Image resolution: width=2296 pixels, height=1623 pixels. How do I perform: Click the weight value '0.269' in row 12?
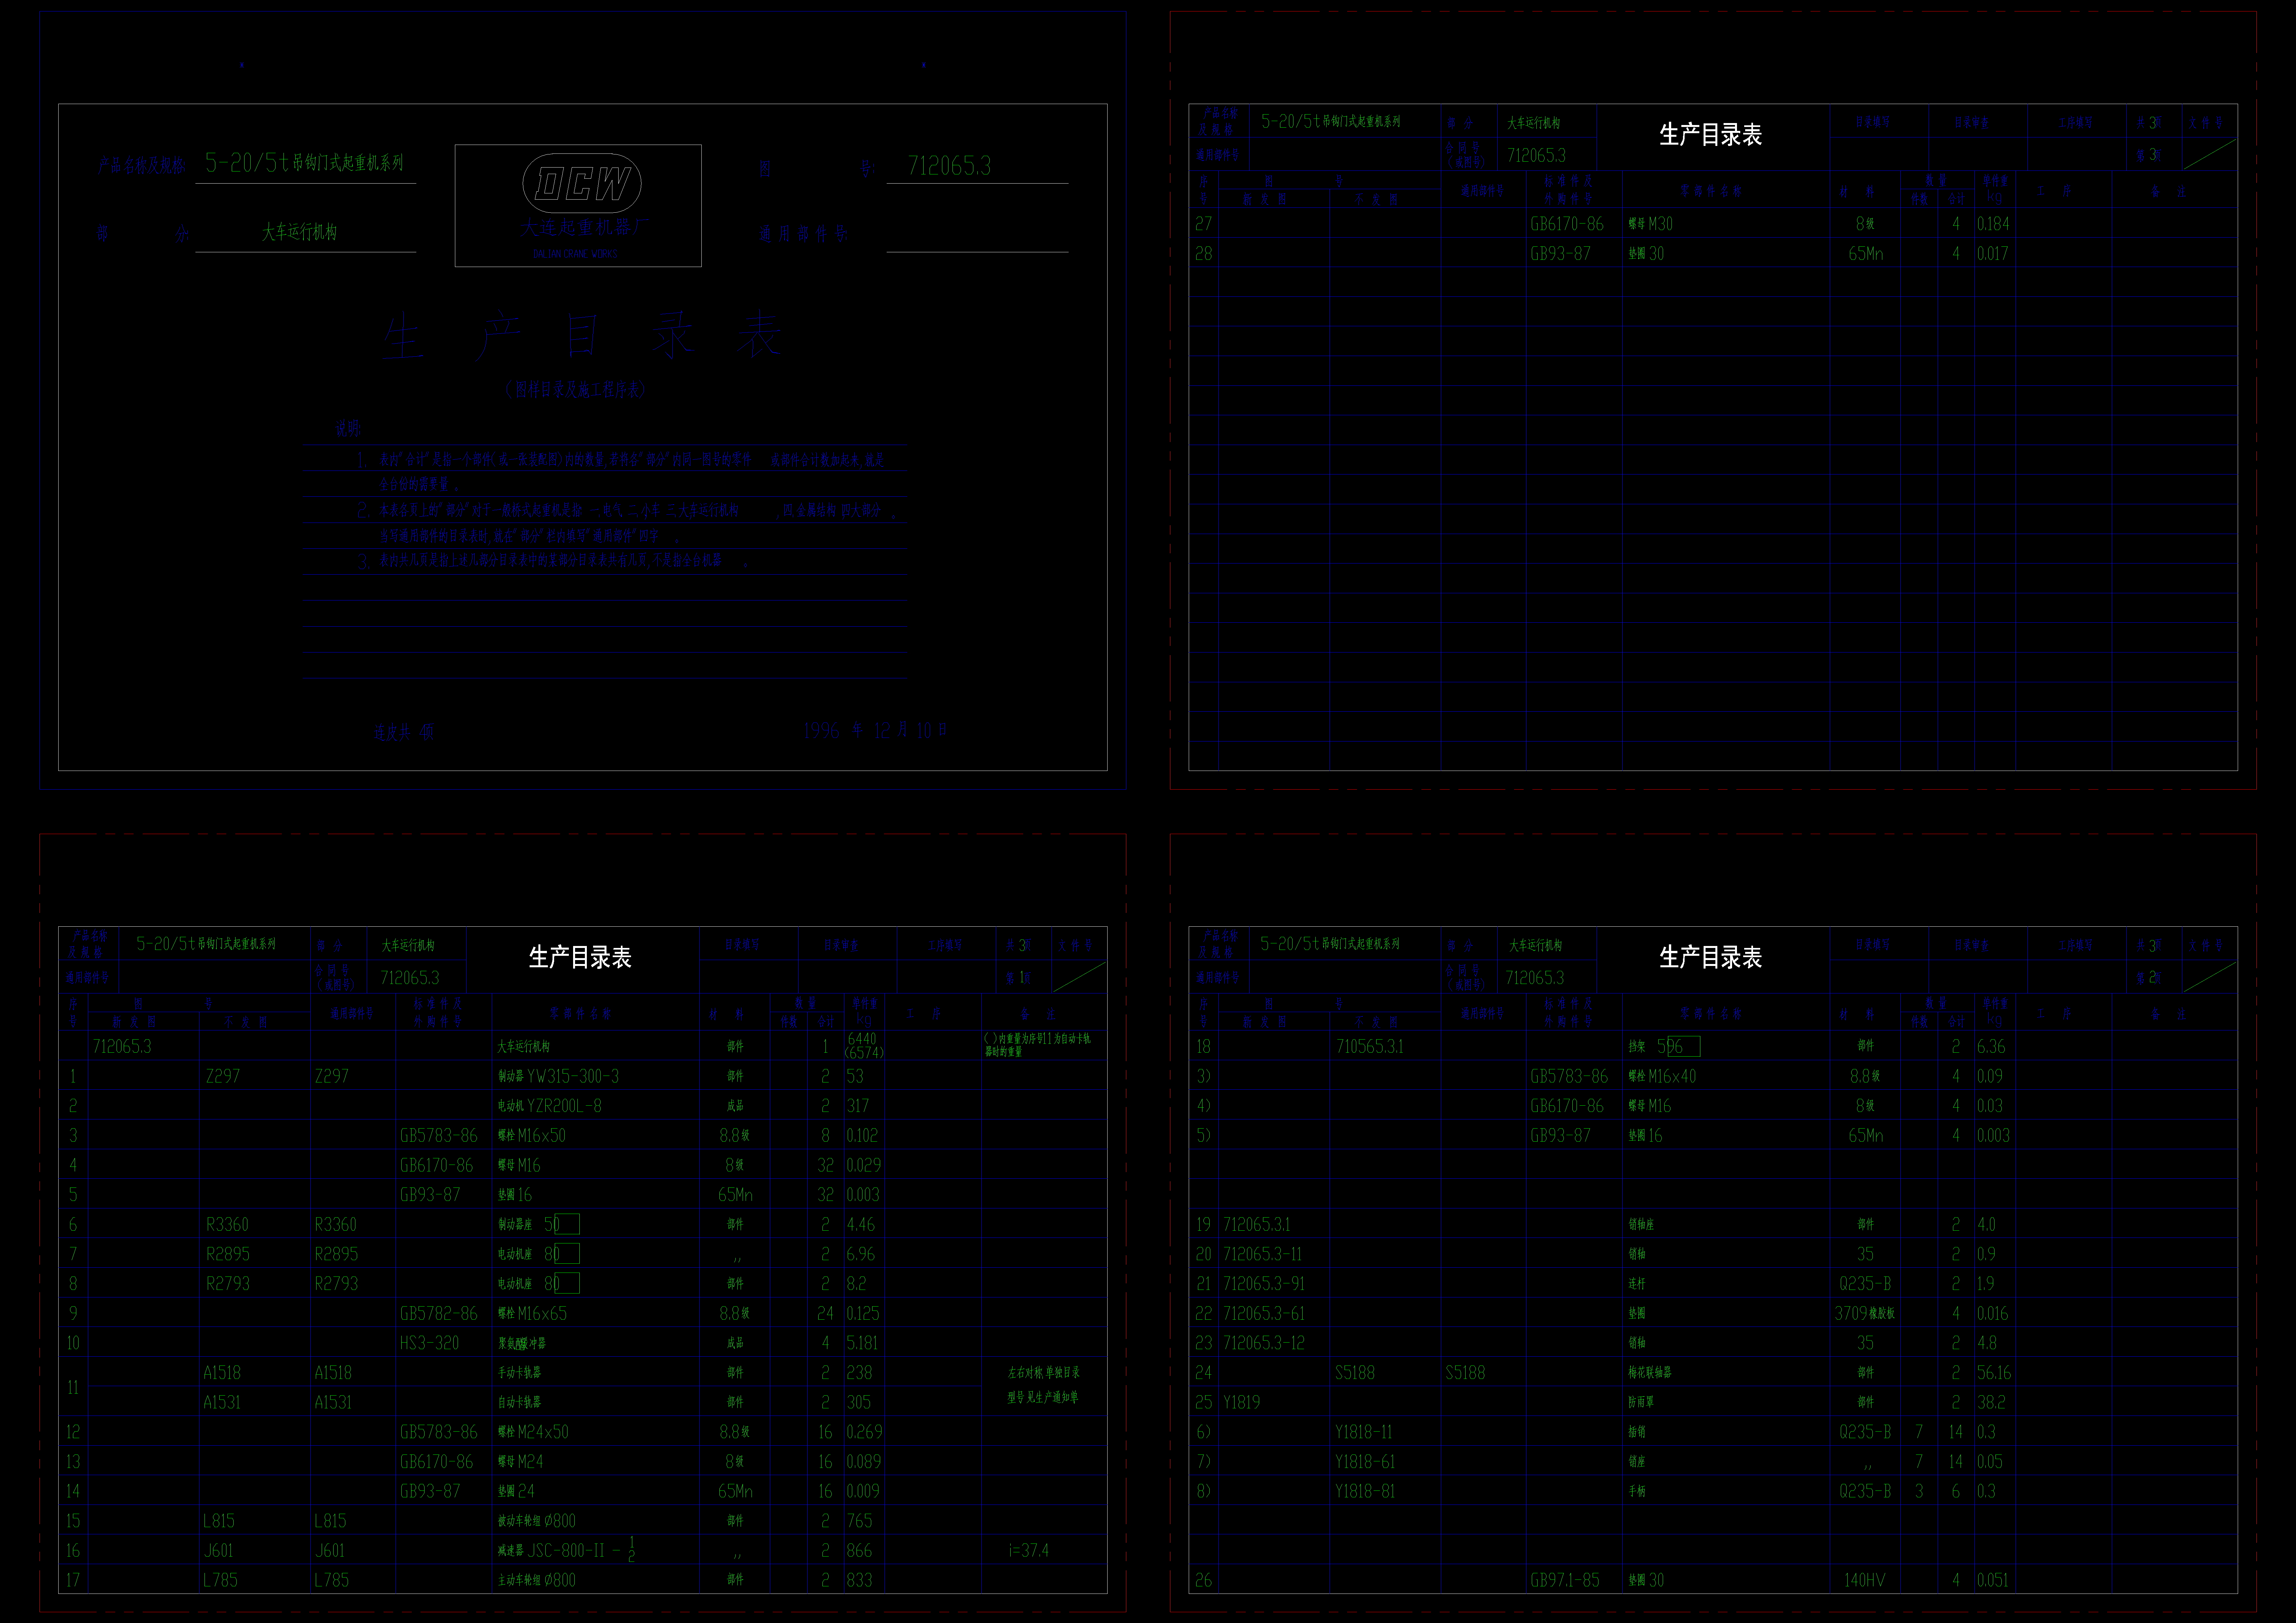[864, 1432]
